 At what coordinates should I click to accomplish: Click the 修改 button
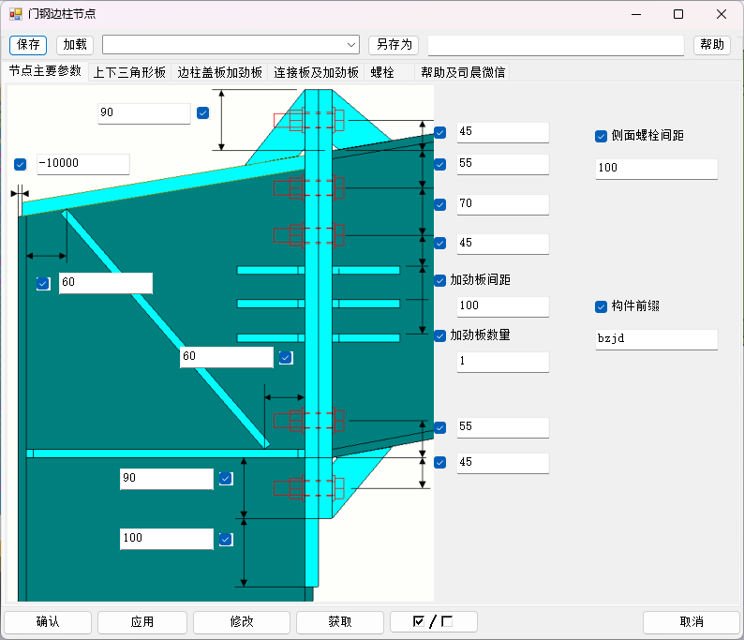242,622
